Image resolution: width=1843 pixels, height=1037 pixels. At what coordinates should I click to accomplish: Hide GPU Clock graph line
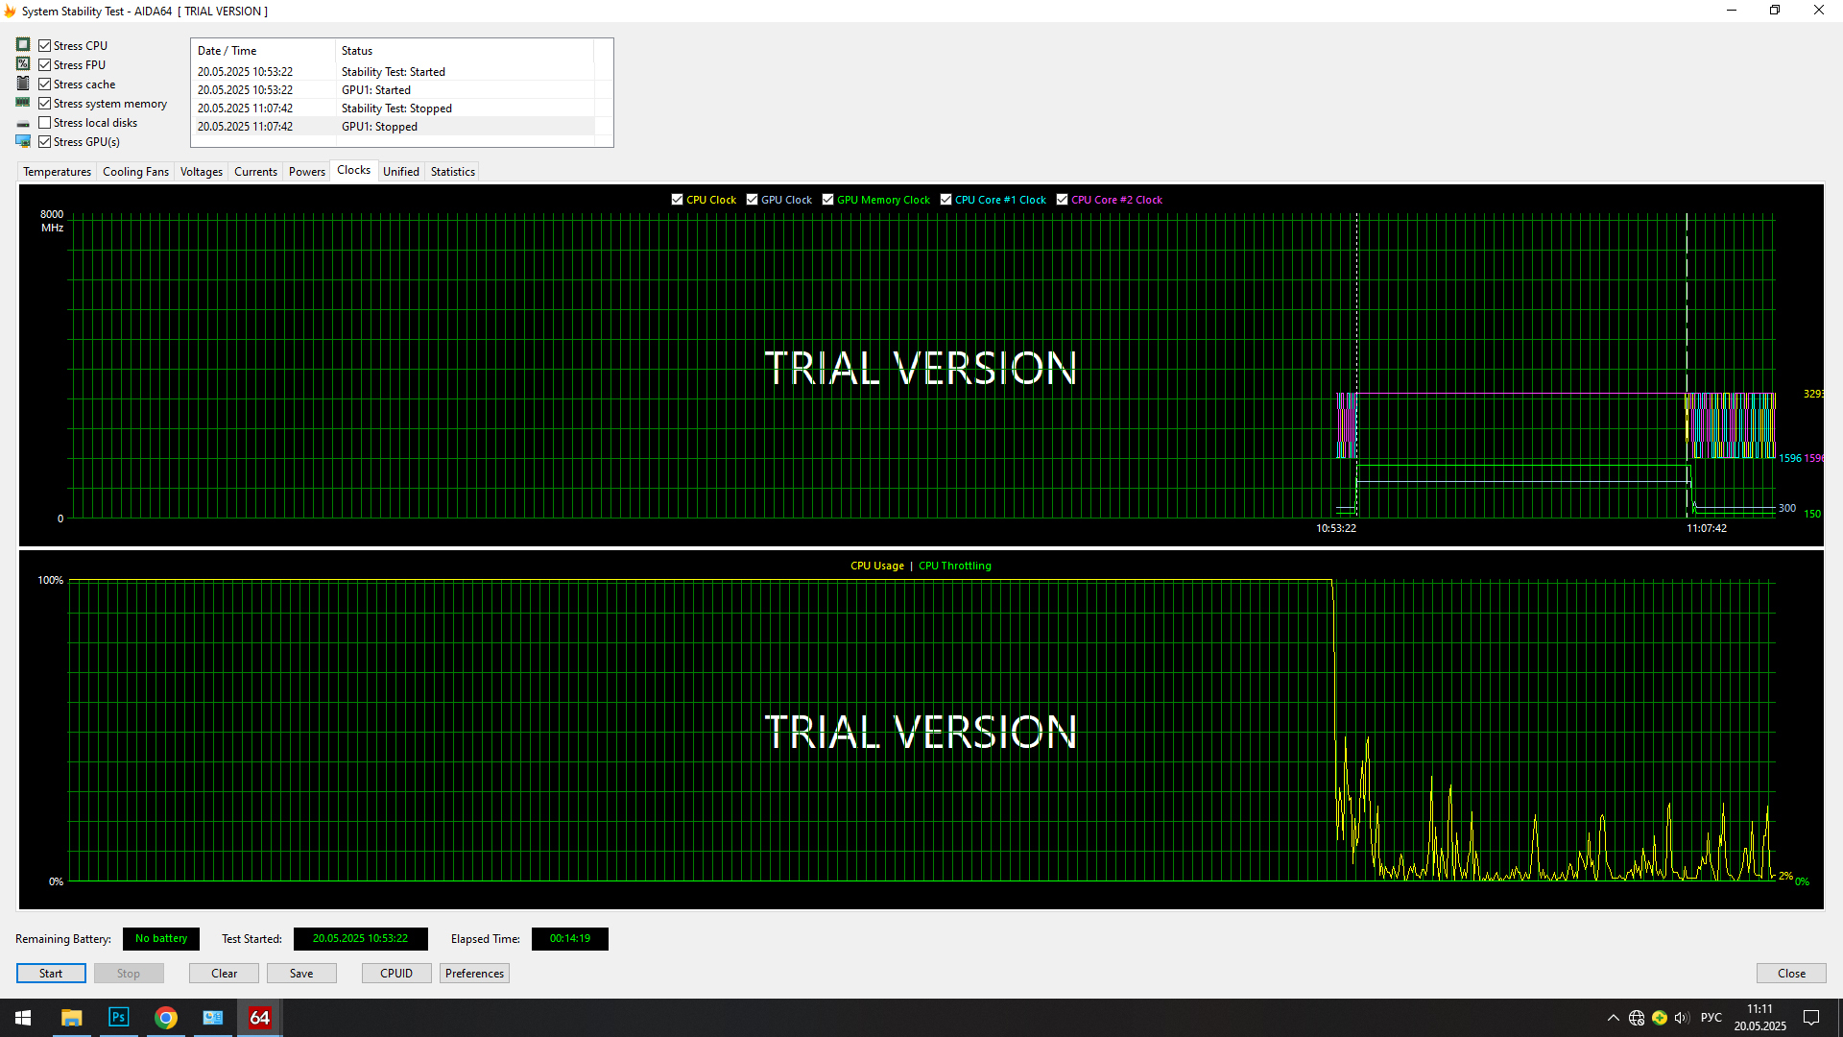753,200
